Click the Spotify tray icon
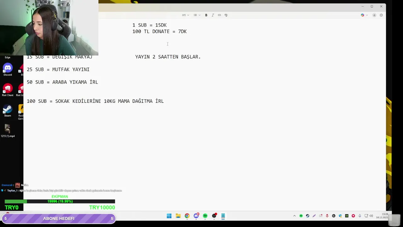Viewport: 403px width, 227px height. pyautogui.click(x=301, y=216)
